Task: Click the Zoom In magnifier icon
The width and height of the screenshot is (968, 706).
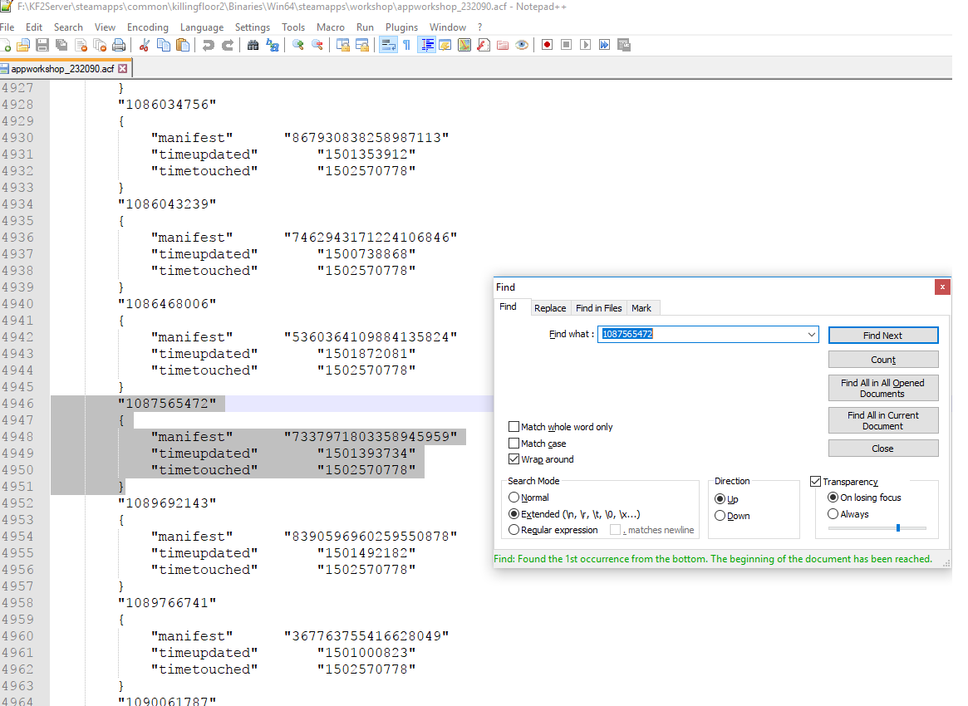Action: point(298,45)
